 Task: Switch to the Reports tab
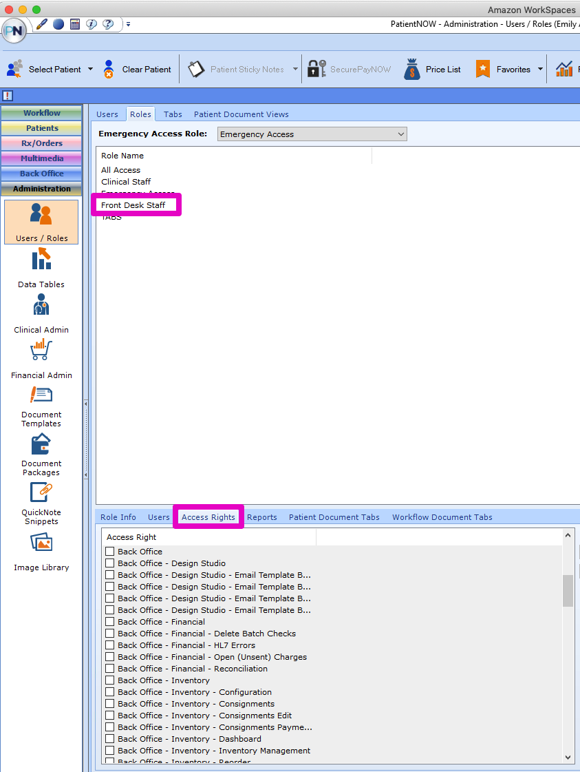click(x=262, y=517)
